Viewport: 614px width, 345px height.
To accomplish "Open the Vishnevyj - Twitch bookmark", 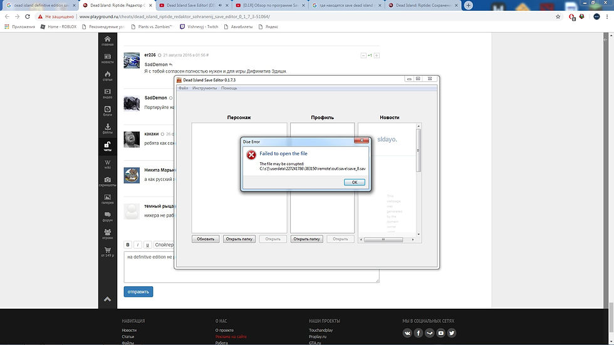I will tap(199, 26).
